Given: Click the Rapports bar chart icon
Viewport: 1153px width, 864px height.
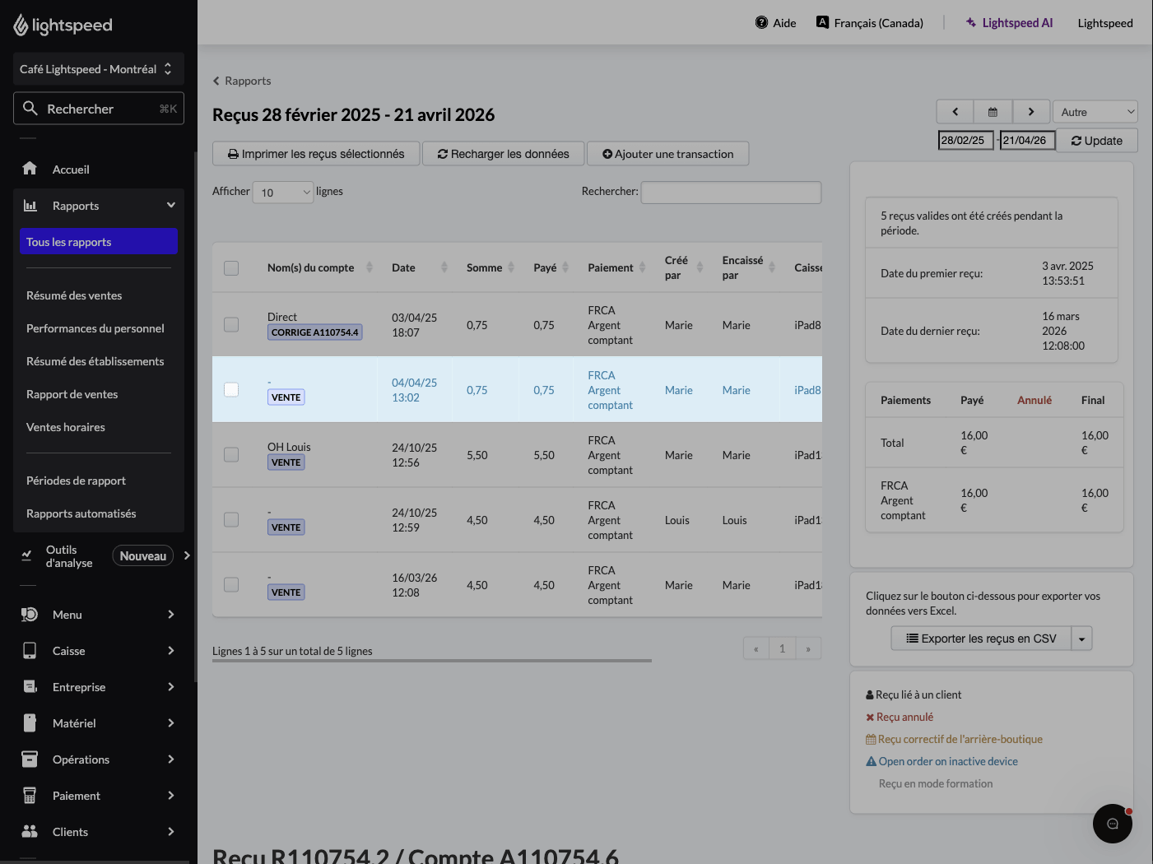Looking at the screenshot, I should click(30, 206).
